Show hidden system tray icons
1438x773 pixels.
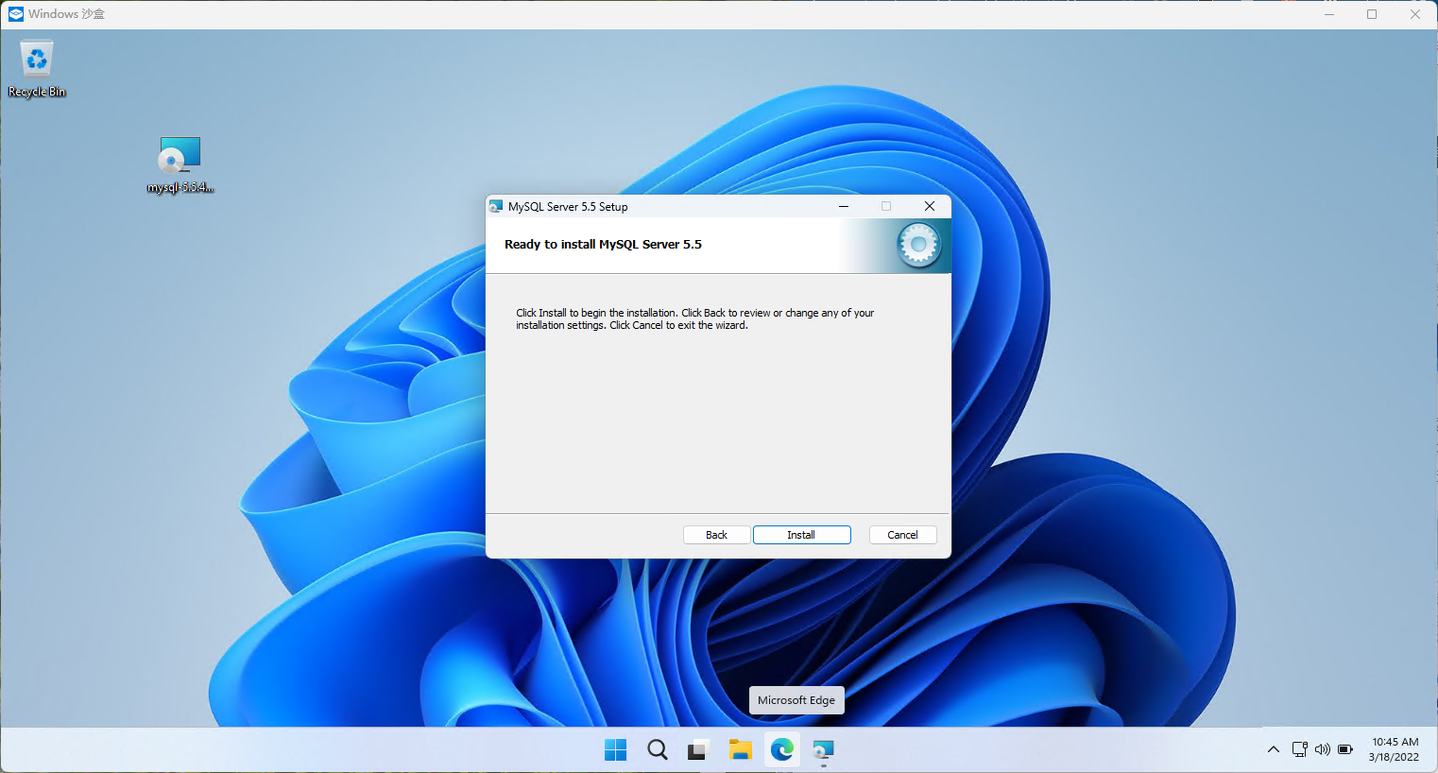[1274, 749]
